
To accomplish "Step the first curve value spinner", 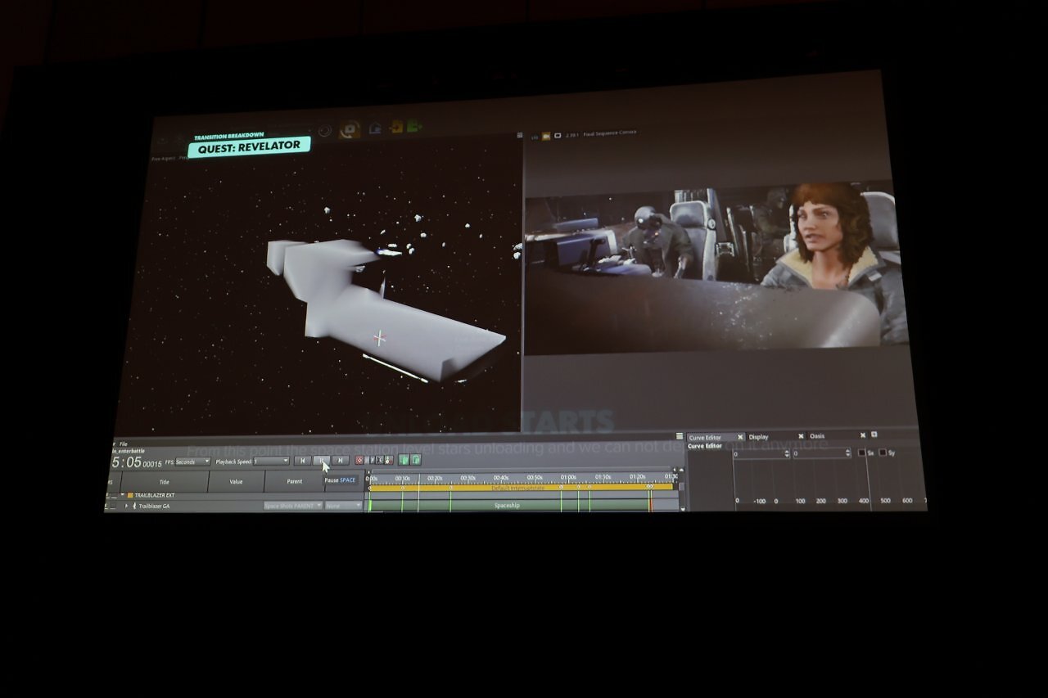I will pyautogui.click(x=788, y=453).
